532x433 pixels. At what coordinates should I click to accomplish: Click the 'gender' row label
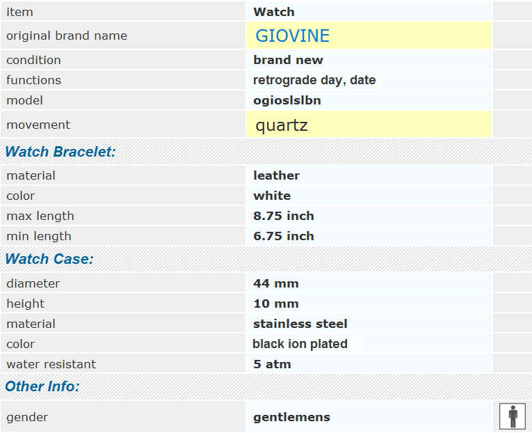click(27, 417)
